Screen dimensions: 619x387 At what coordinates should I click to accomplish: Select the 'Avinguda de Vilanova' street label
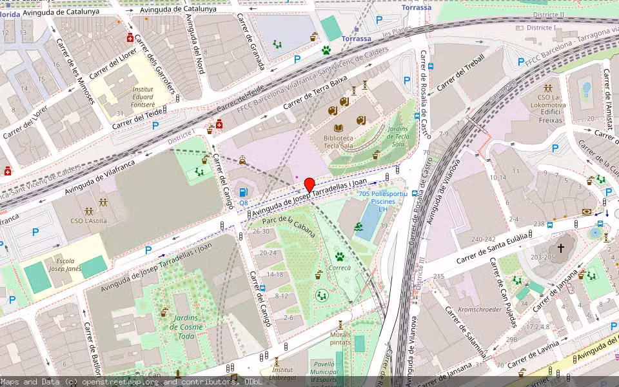pos(444,192)
